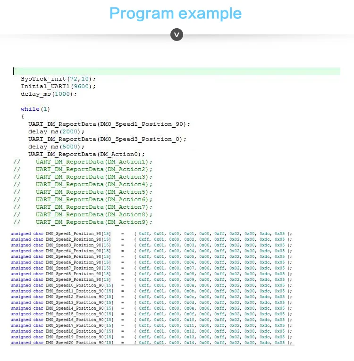Image resolution: width=354 pixels, height=361 pixels.
Task: Click the DM0_Speed15_Position_90[15] array declaration
Action: coord(152,314)
